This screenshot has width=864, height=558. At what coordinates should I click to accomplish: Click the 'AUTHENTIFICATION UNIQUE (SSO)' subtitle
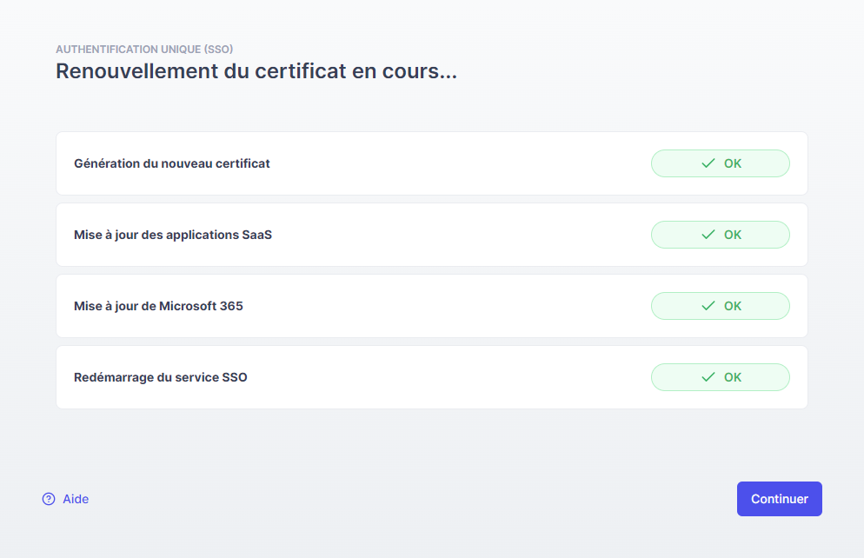pyautogui.click(x=144, y=49)
